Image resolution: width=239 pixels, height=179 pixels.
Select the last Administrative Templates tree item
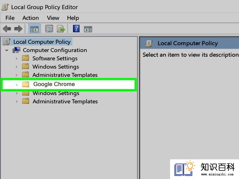click(x=65, y=102)
